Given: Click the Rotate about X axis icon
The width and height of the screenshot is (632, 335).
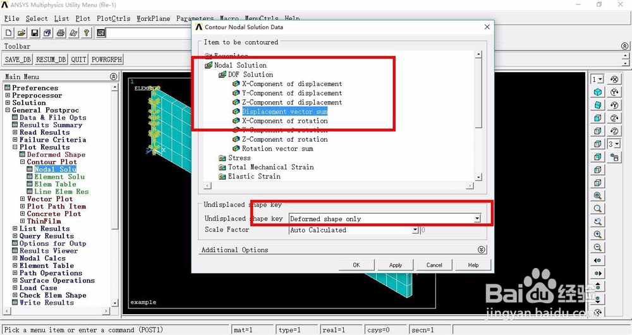Looking at the screenshot, I should pyautogui.click(x=614, y=80).
